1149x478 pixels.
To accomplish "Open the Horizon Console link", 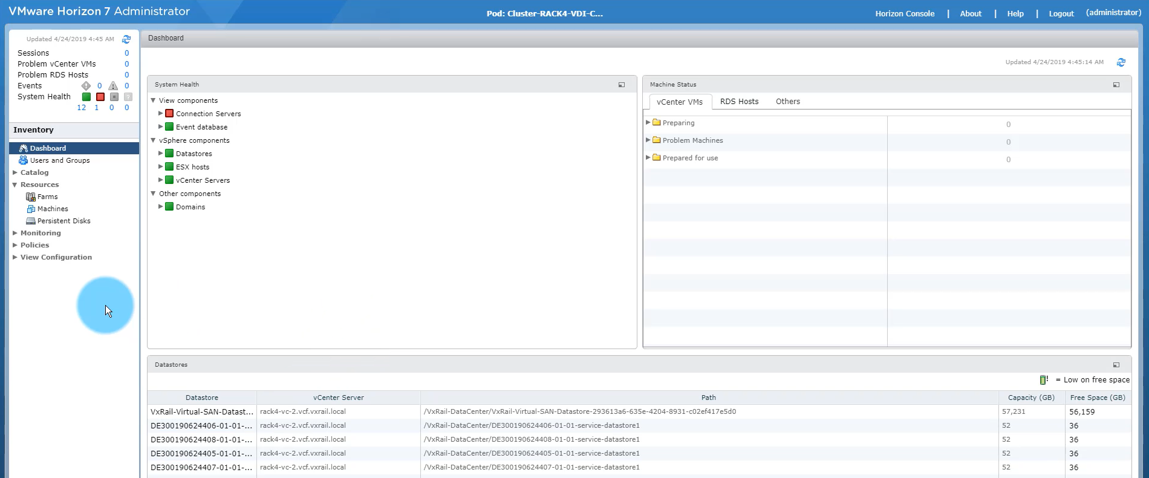I will coord(905,13).
